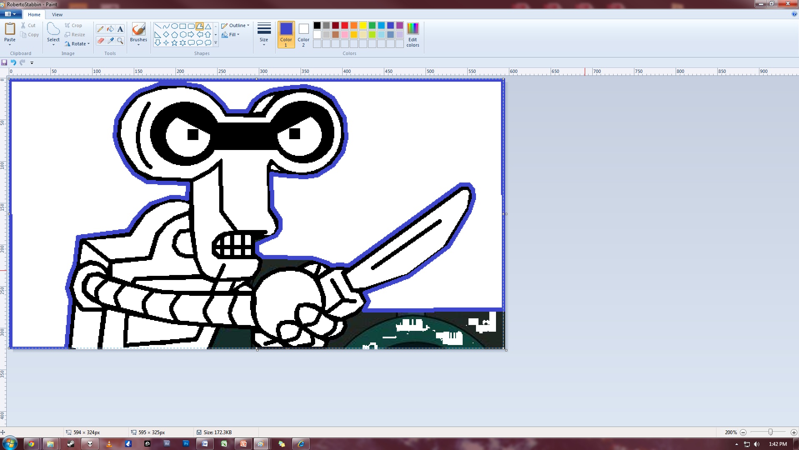
Task: Click the Brushes tool icon
Action: coord(138,29)
